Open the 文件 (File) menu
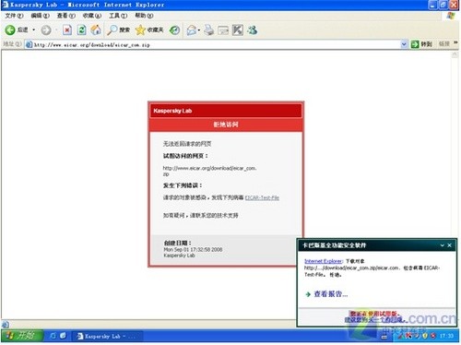Viewport: 461px width, 345px height. pyautogui.click(x=14, y=16)
